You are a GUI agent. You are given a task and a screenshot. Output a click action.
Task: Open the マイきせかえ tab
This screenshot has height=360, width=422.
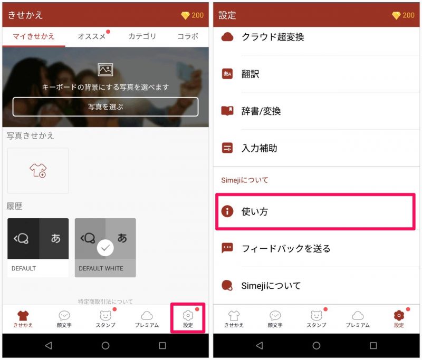34,36
